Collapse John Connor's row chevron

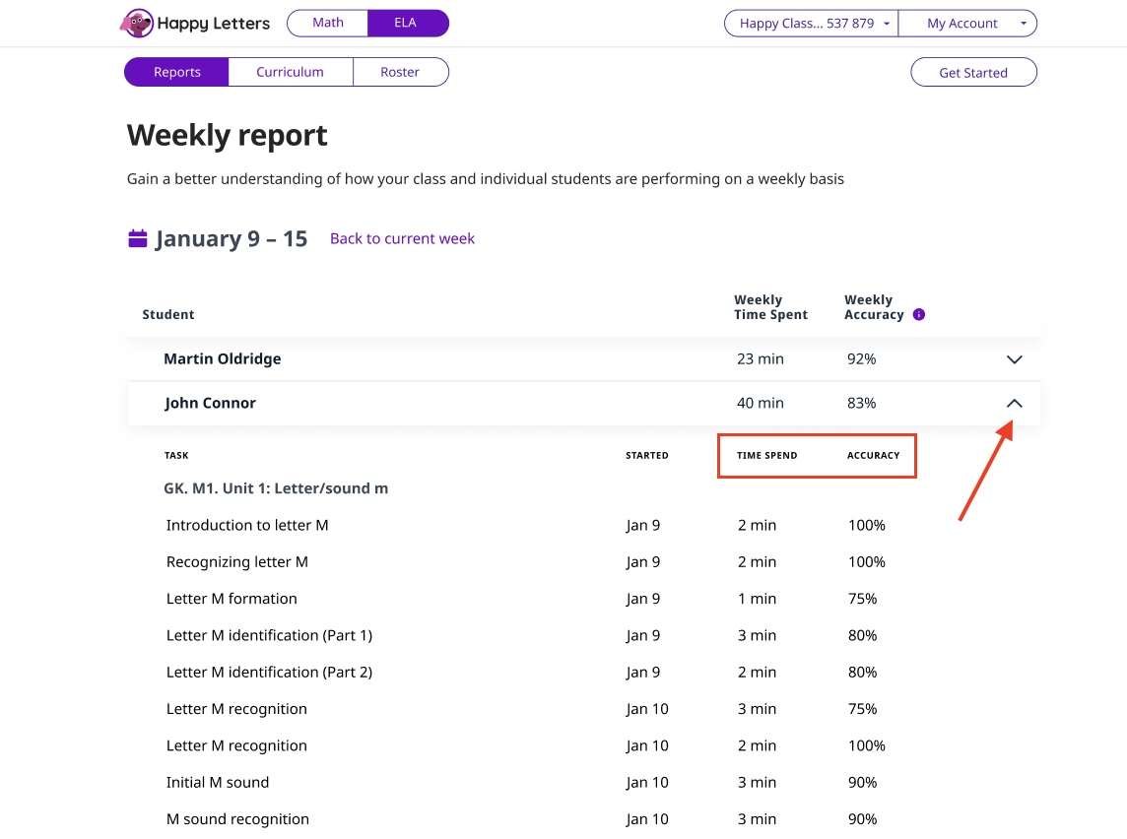(1015, 404)
